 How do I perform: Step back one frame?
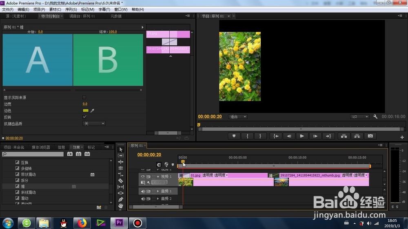tap(289, 136)
